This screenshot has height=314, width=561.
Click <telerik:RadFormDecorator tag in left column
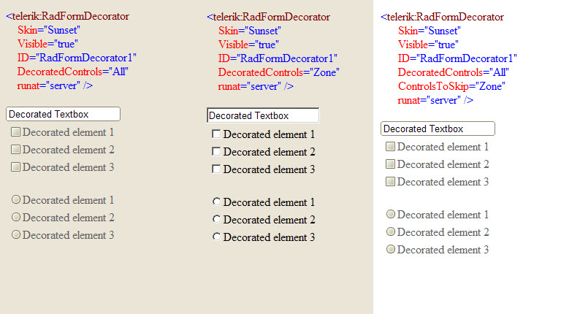coord(68,16)
